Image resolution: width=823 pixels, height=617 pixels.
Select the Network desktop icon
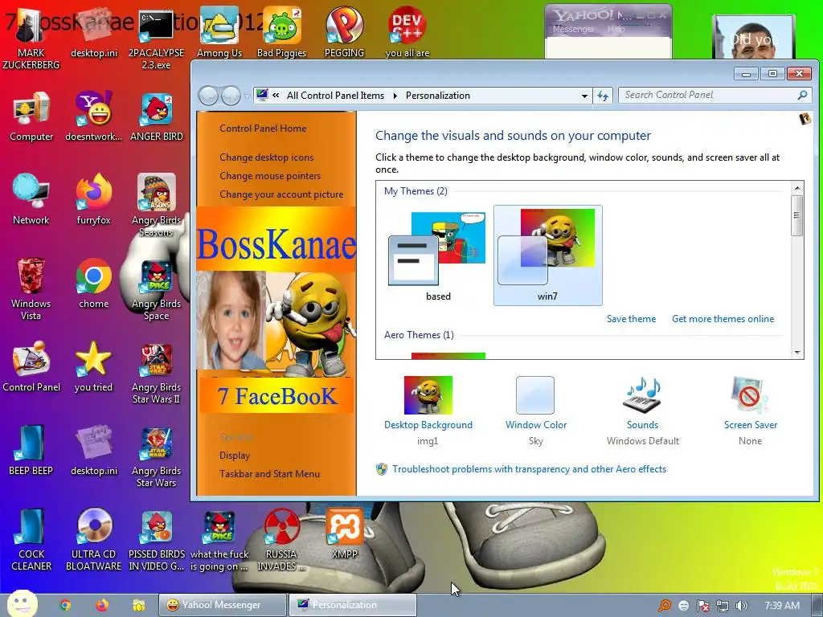[x=31, y=200]
